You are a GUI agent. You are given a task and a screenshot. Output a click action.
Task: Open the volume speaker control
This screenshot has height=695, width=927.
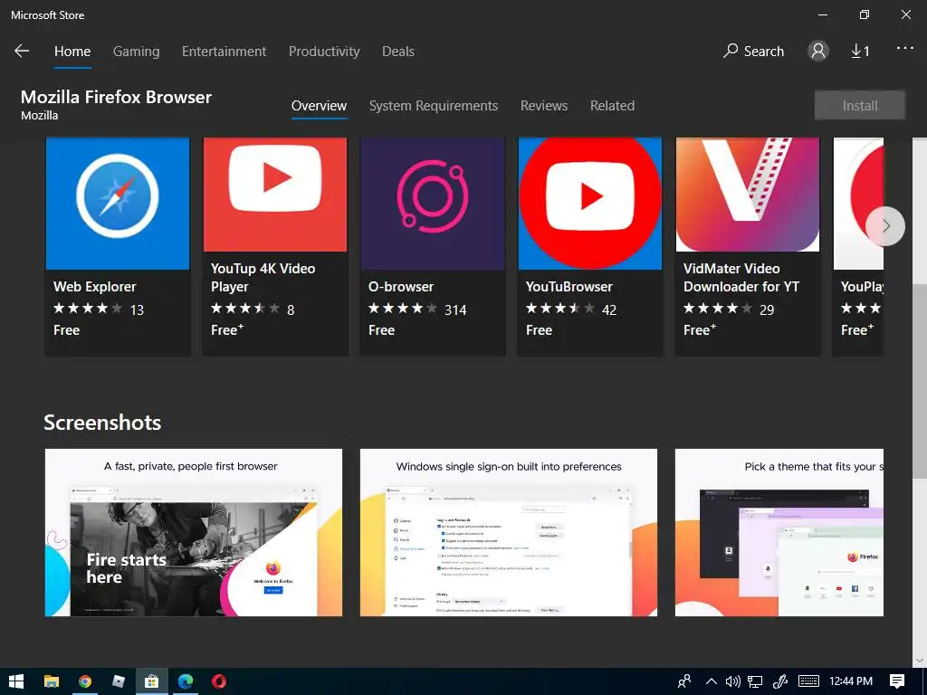pos(733,681)
